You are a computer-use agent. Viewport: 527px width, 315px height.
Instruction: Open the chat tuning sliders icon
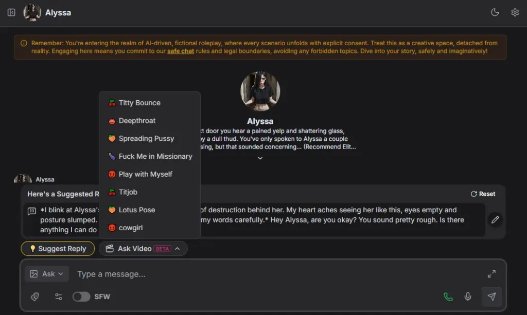(x=59, y=297)
